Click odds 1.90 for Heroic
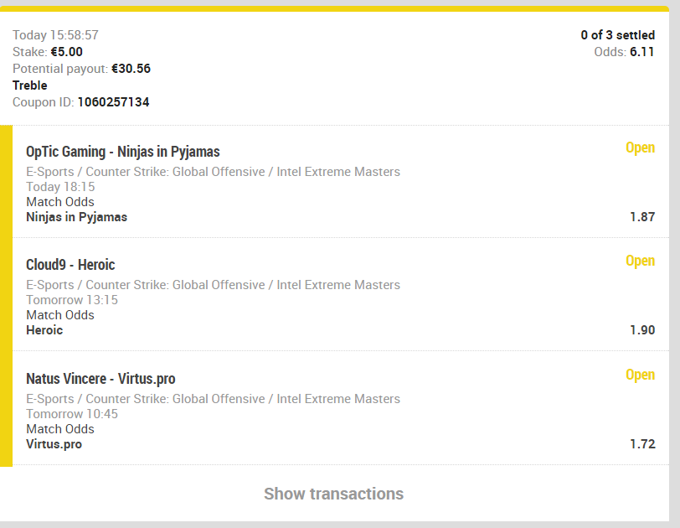The width and height of the screenshot is (680, 528). (642, 330)
